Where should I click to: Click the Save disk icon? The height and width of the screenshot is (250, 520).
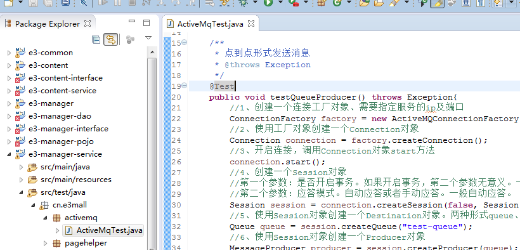click(33, 3)
